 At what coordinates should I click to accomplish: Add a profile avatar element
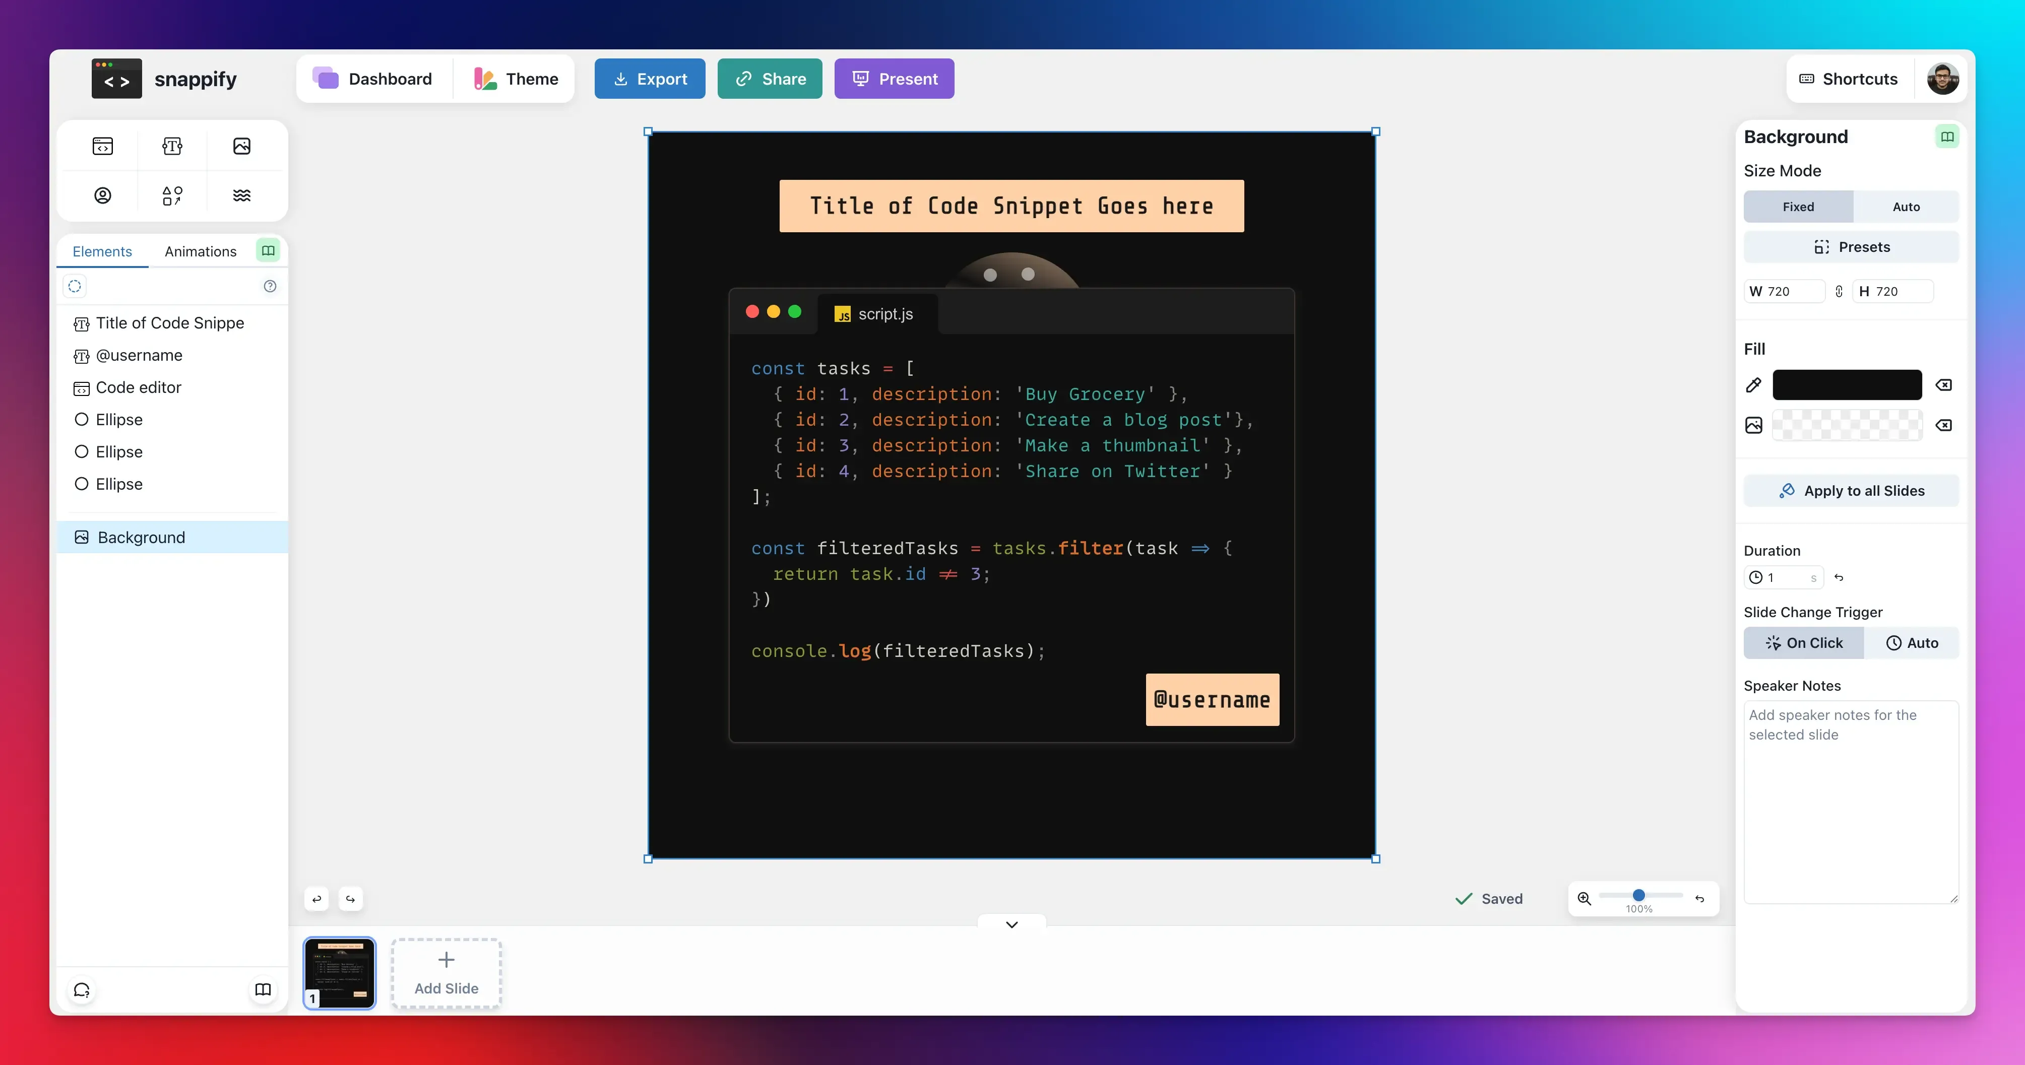103,195
